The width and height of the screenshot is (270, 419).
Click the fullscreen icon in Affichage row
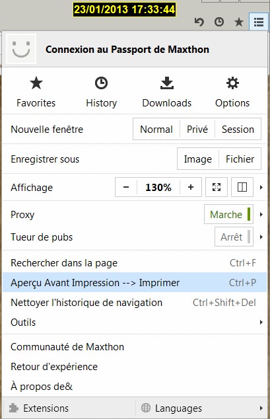(217, 187)
